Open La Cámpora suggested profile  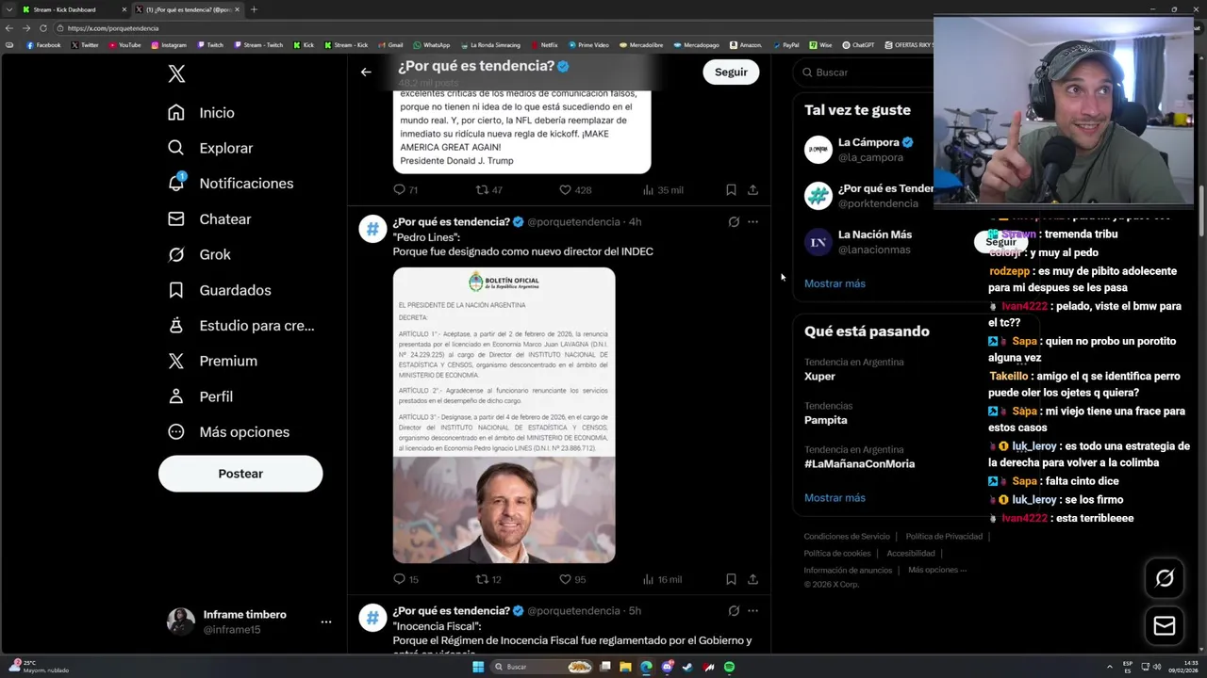coord(868,149)
